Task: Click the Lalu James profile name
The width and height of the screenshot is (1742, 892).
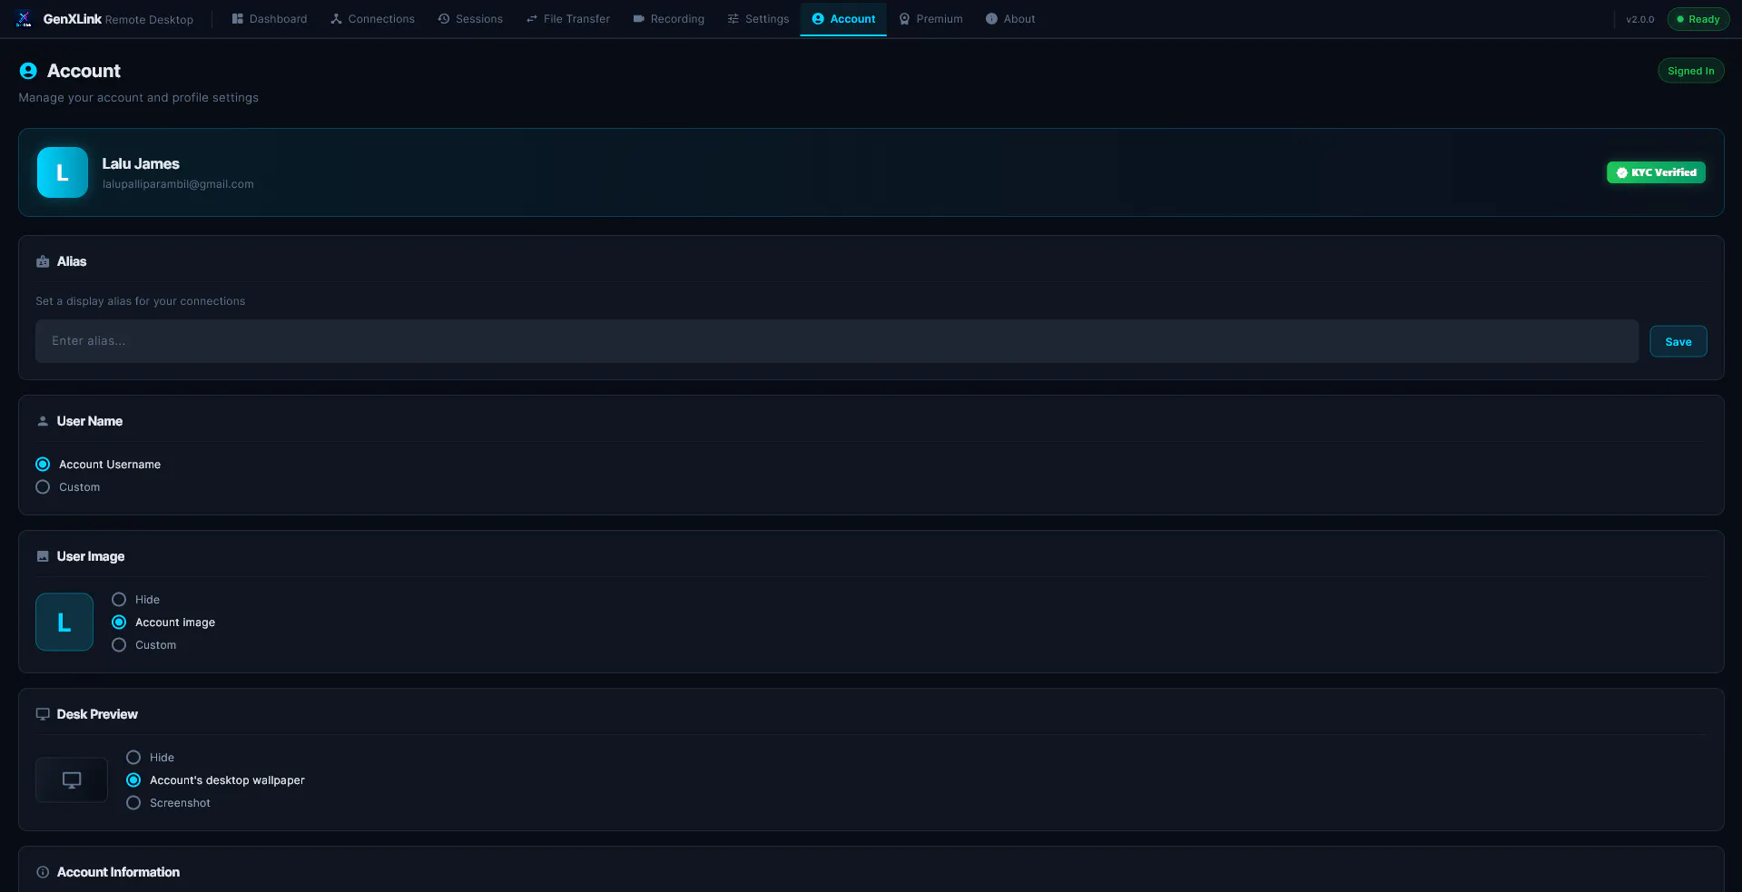Action: pyautogui.click(x=141, y=164)
